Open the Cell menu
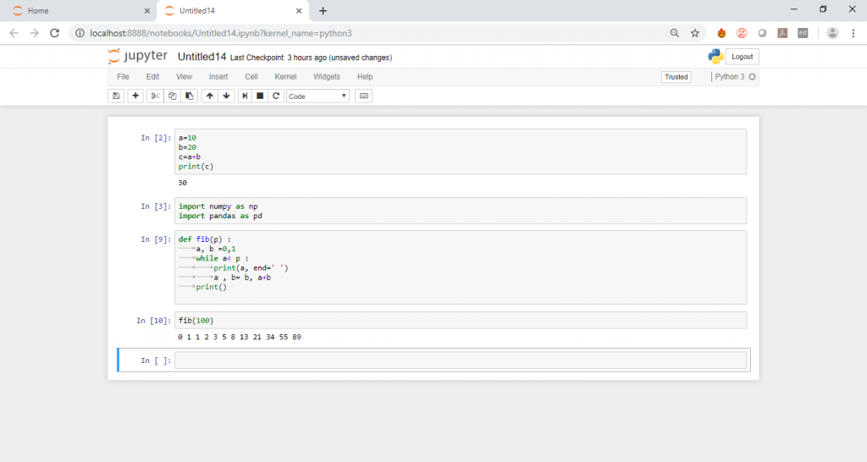This screenshot has height=462, width=867. [251, 77]
